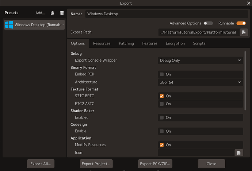This screenshot has height=171, width=252.
Task: Close the Export dialog with X
Action: pyautogui.click(x=248, y=3)
